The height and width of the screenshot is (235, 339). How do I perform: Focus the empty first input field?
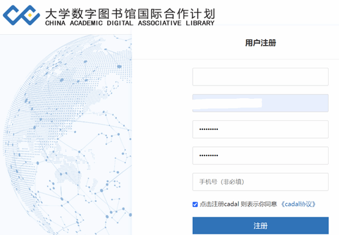[261, 77]
